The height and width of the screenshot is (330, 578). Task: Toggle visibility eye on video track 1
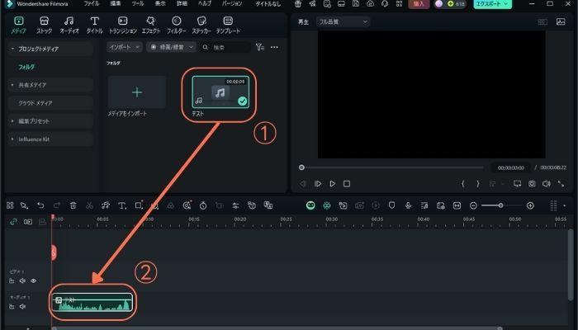(34, 280)
